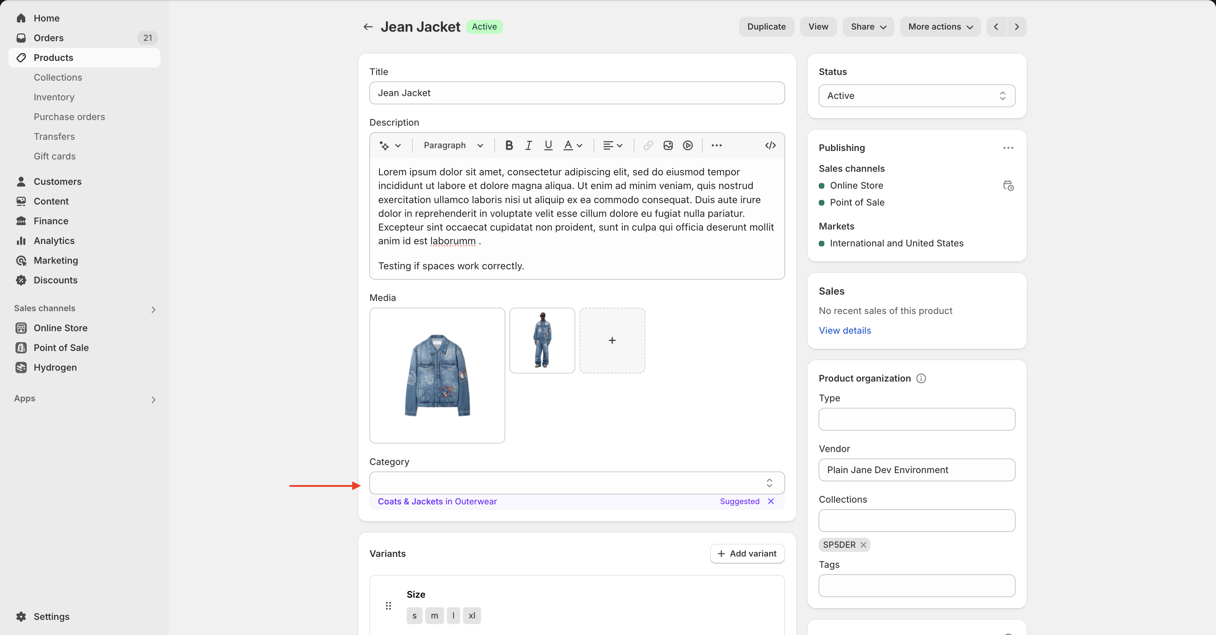Click the Duplicate button

pos(766,27)
